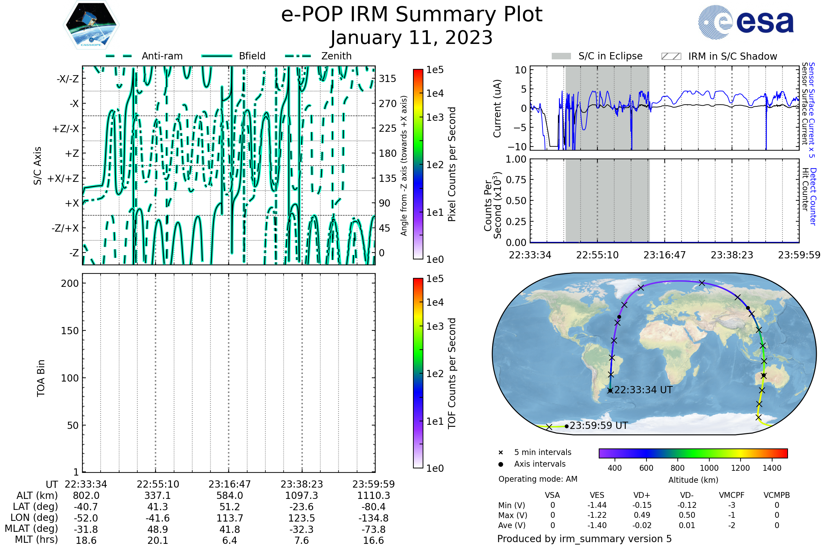Viewport: 824px width, 549px height.
Task: Click the 22:33:34 UT start point on map
Action: pyautogui.click(x=610, y=391)
